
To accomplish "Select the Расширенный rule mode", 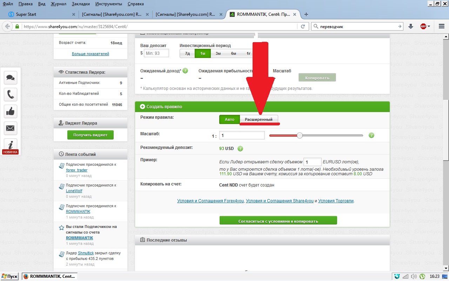I will click(x=259, y=119).
